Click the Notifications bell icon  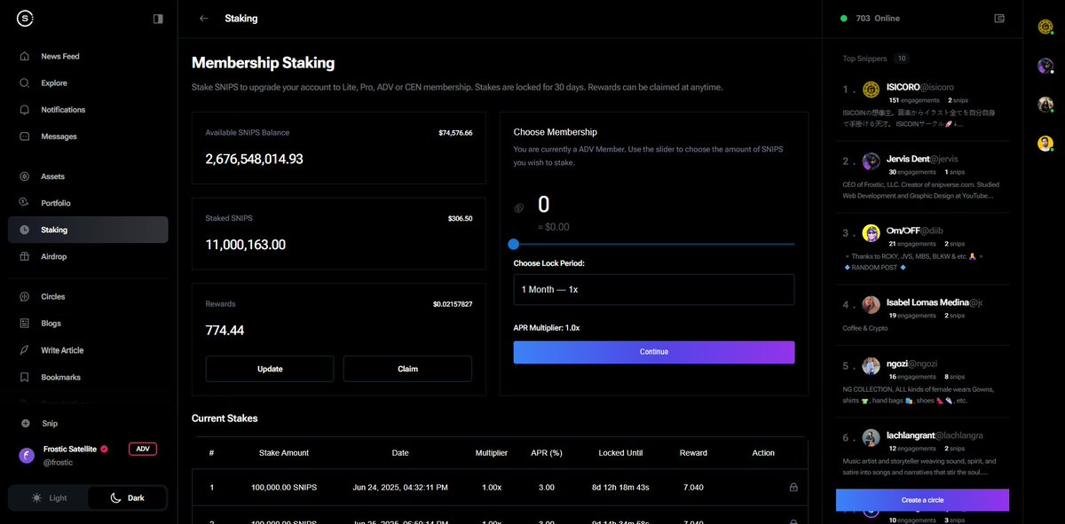pos(25,109)
